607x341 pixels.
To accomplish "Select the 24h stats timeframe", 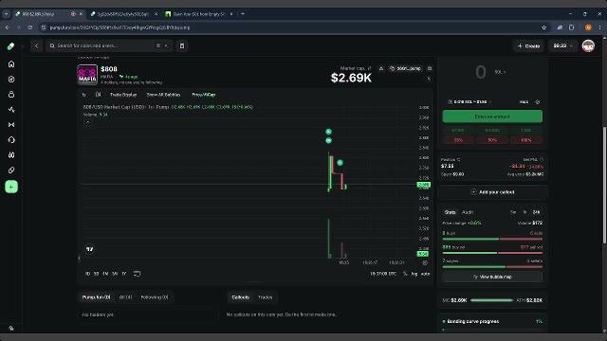I will tap(536, 212).
